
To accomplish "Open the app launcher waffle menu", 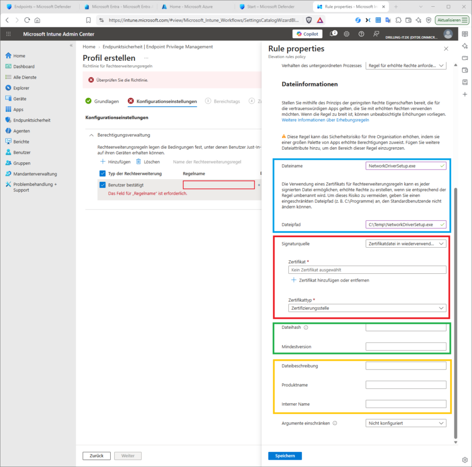I will point(8,34).
